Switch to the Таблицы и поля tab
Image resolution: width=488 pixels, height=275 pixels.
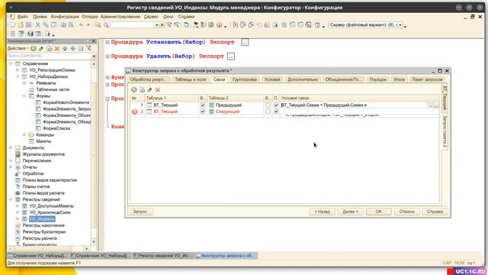tap(191, 79)
